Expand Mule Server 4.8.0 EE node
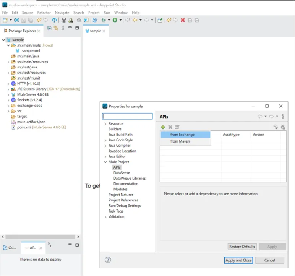This screenshot has width=295, height=276. (x=8, y=95)
